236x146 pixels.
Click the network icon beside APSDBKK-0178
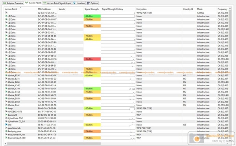[6, 111]
